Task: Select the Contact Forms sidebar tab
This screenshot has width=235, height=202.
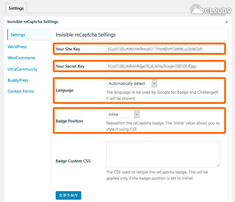Action: [21, 91]
